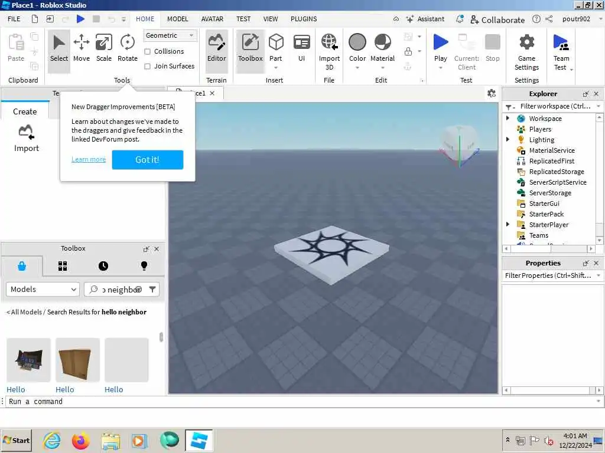Activate the Scale tool

pyautogui.click(x=104, y=48)
